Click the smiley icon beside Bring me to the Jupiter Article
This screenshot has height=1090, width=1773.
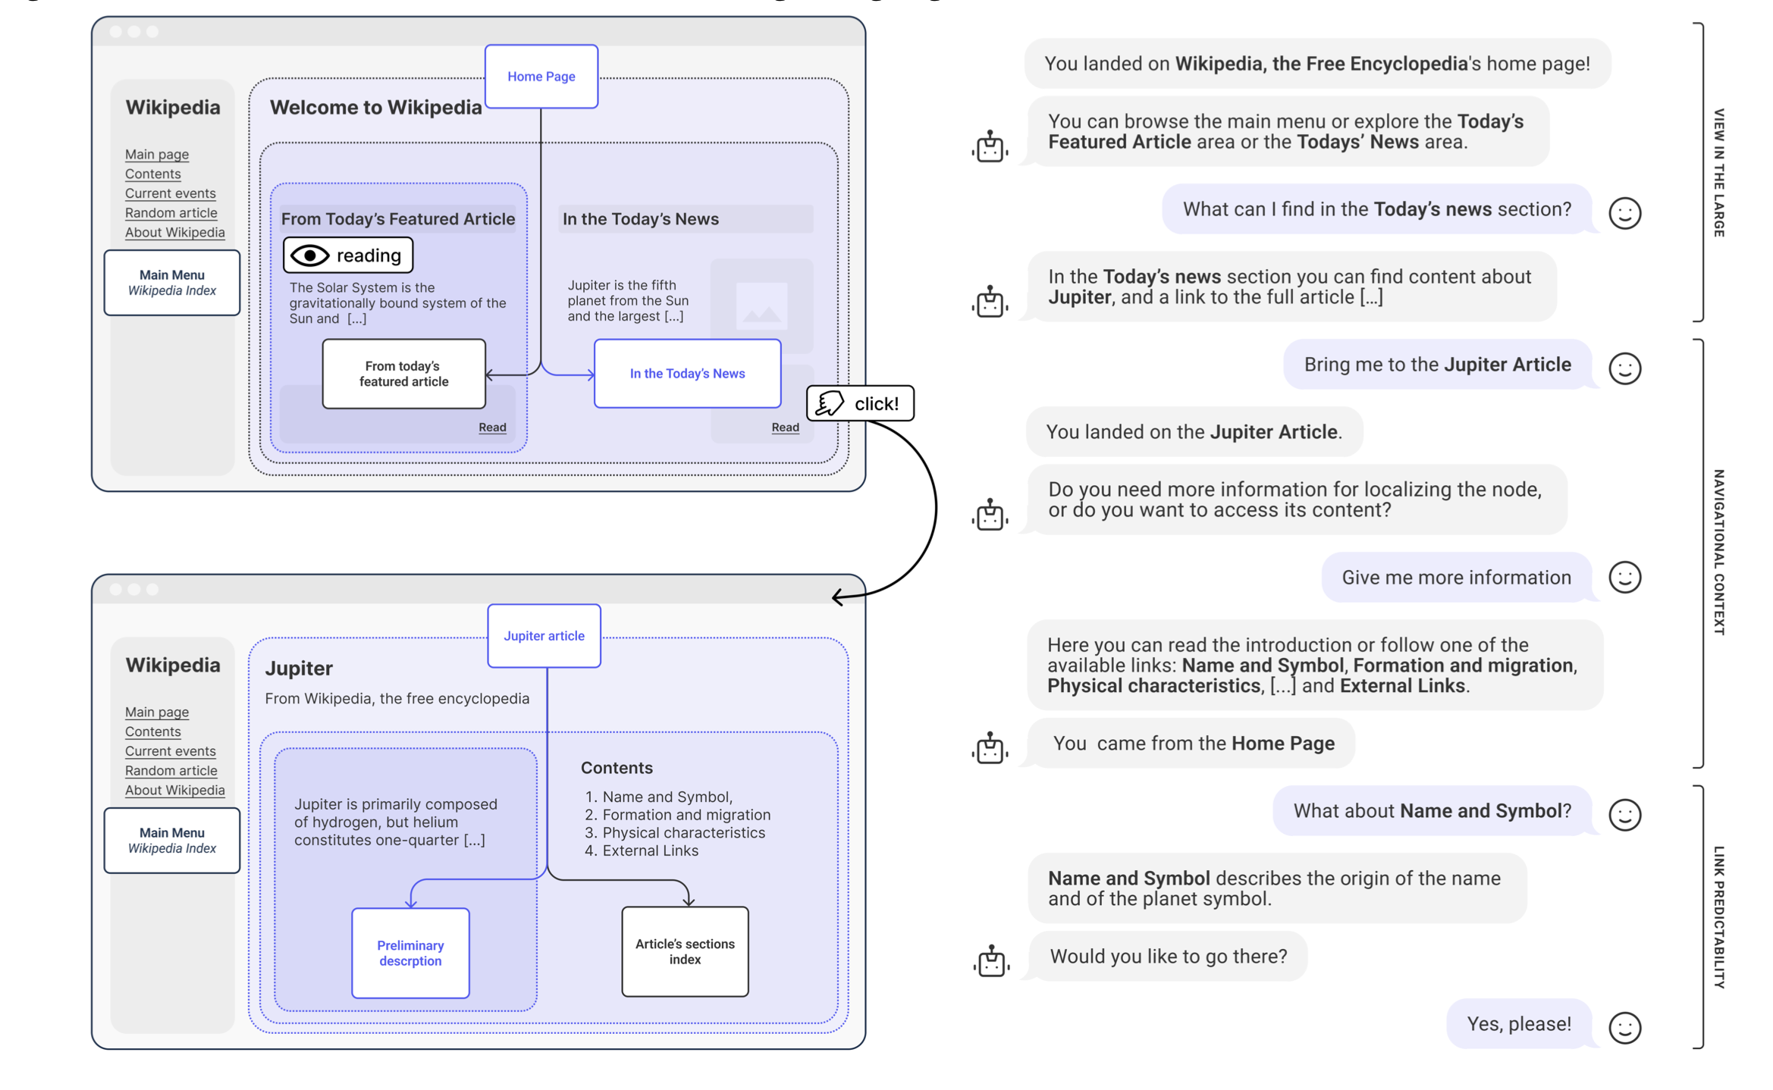1624,368
